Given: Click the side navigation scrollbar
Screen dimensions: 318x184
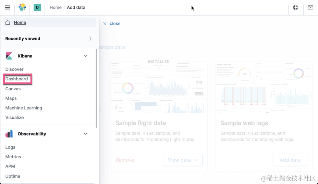Looking at the screenshot, I should [96, 88].
